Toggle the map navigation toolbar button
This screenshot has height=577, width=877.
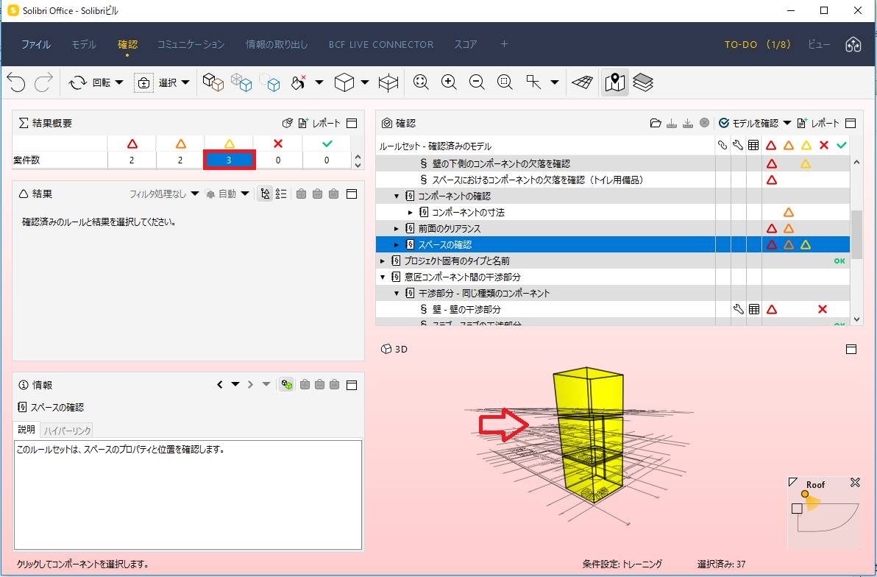(x=614, y=83)
